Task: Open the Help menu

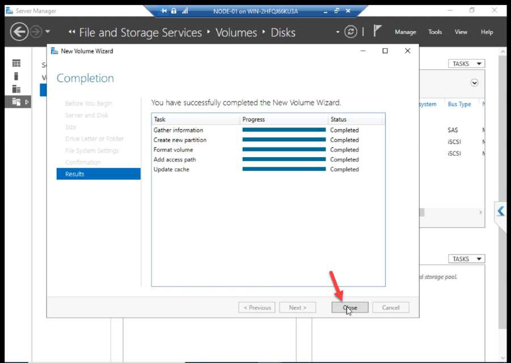Action: [487, 32]
